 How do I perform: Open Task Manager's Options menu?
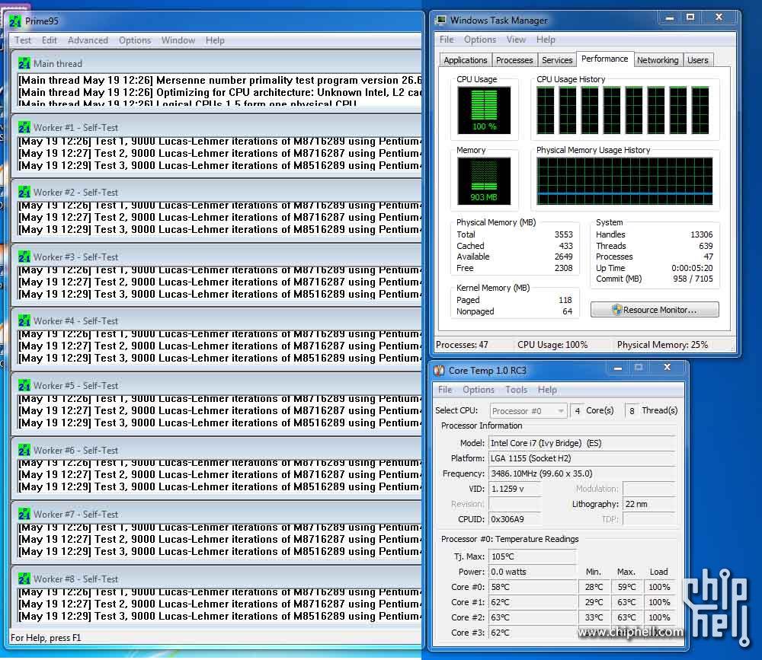pyautogui.click(x=479, y=40)
